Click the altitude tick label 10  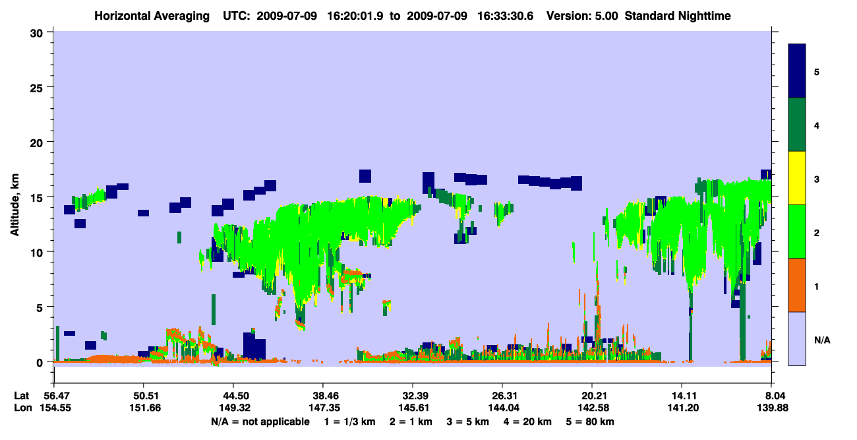pyautogui.click(x=38, y=252)
